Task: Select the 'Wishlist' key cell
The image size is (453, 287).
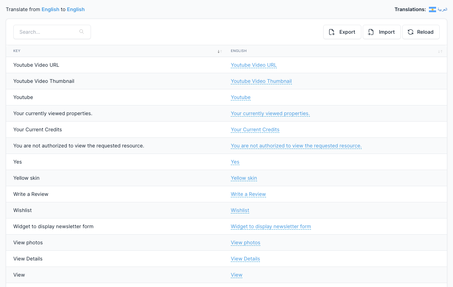Action: (x=115, y=210)
